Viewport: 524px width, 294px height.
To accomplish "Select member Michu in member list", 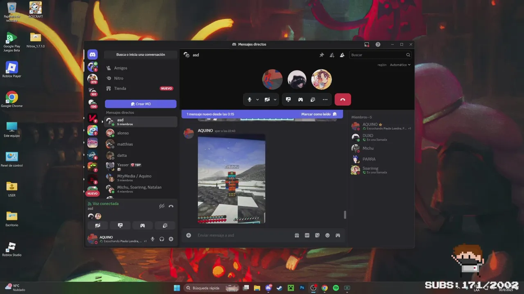I will click(382, 148).
